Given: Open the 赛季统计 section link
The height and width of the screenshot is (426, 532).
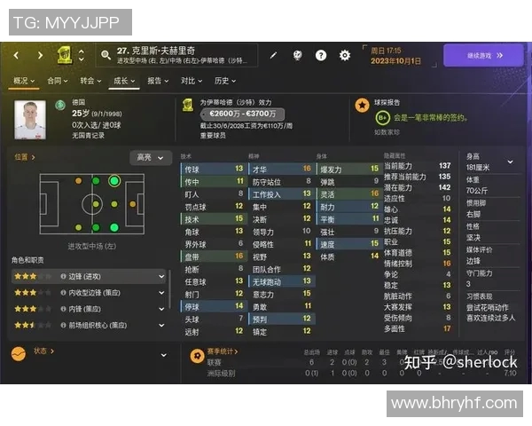Looking at the screenshot, I should pyautogui.click(x=223, y=351).
